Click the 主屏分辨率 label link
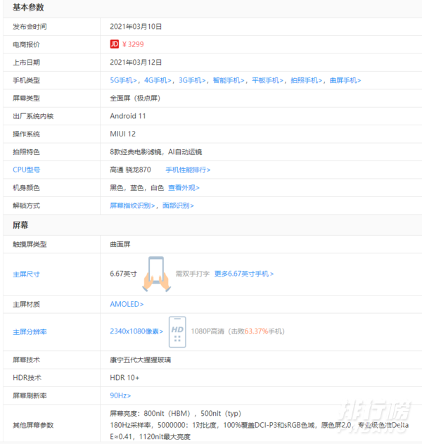422x444 pixels. (30, 332)
